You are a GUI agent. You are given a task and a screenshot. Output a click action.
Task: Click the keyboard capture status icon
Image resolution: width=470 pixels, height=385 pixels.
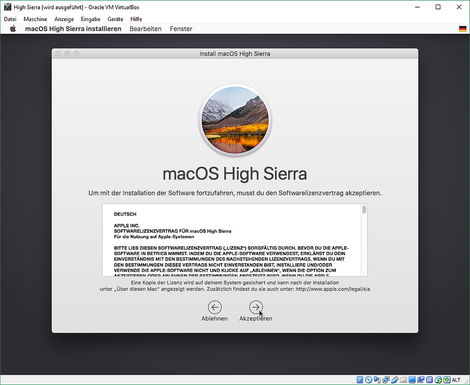pyautogui.click(x=447, y=380)
